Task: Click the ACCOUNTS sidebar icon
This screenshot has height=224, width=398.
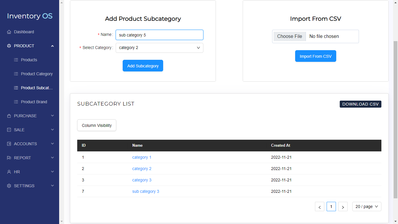Action: point(9,144)
